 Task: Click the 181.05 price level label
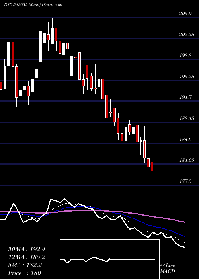coord(187,160)
